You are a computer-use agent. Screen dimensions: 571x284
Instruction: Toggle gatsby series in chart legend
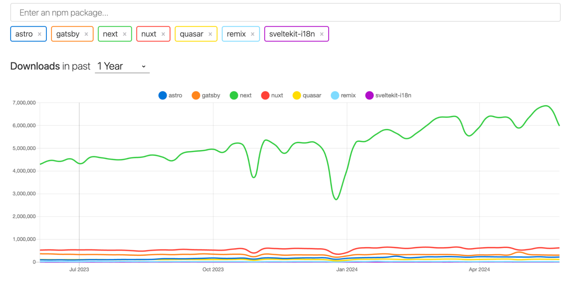point(206,95)
